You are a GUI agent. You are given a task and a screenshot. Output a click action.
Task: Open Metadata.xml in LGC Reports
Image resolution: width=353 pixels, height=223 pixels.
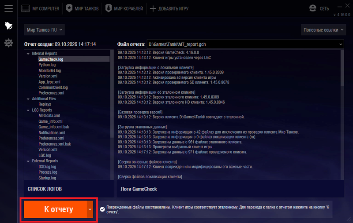coord(49,116)
